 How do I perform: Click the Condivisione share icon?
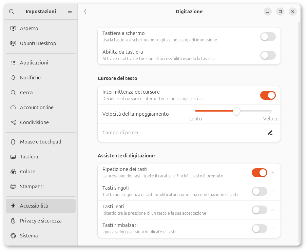[13, 122]
